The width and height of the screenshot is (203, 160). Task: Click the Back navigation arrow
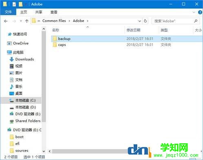click(6, 21)
